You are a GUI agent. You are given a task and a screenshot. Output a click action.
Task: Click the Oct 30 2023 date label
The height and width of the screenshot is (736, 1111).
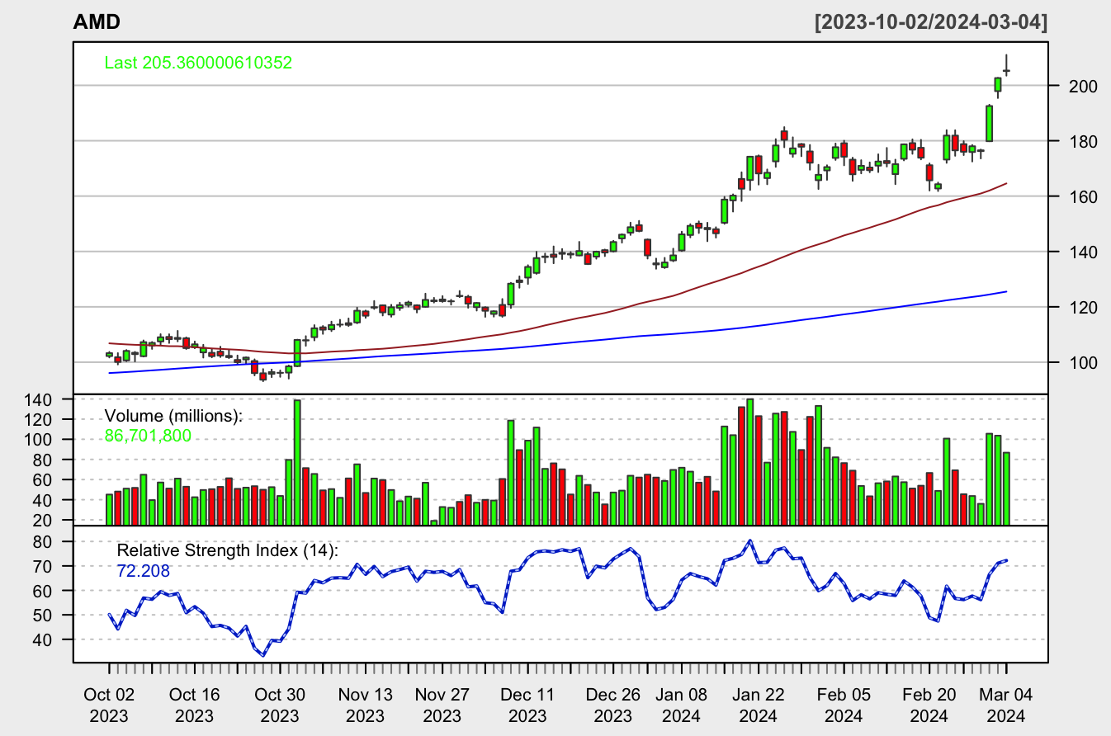pyautogui.click(x=279, y=704)
